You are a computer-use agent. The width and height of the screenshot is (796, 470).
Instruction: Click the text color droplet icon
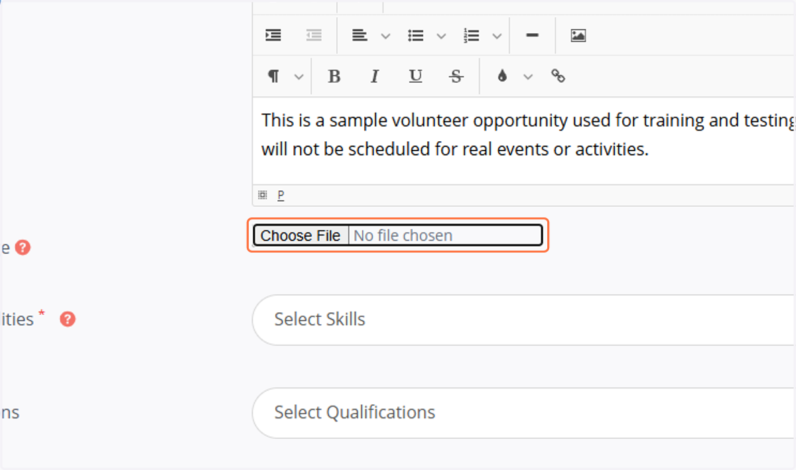502,76
